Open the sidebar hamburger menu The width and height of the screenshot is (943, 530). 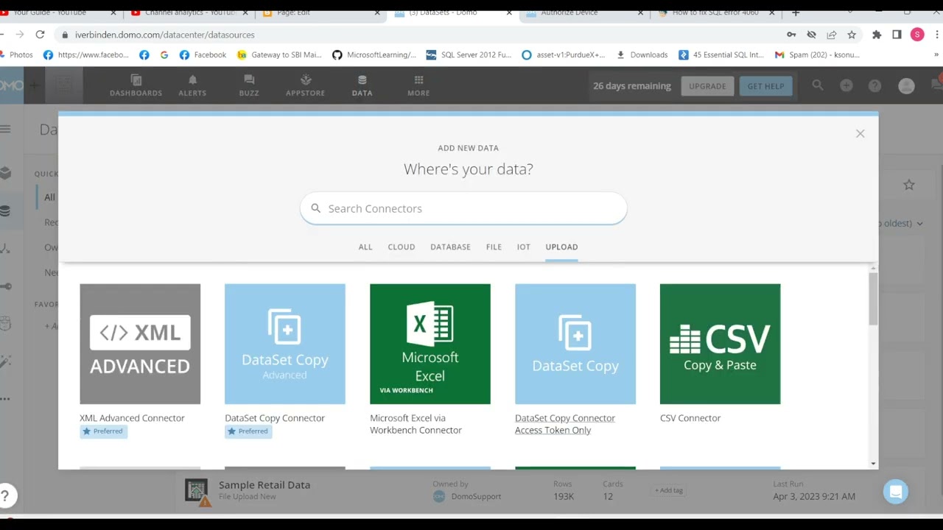tap(5, 130)
